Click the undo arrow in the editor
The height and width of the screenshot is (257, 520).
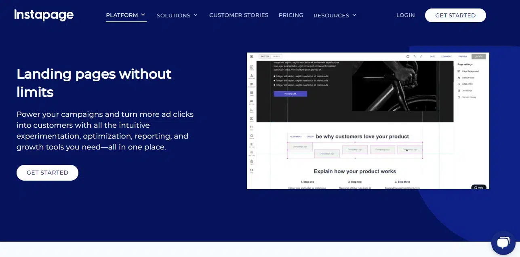(415, 57)
